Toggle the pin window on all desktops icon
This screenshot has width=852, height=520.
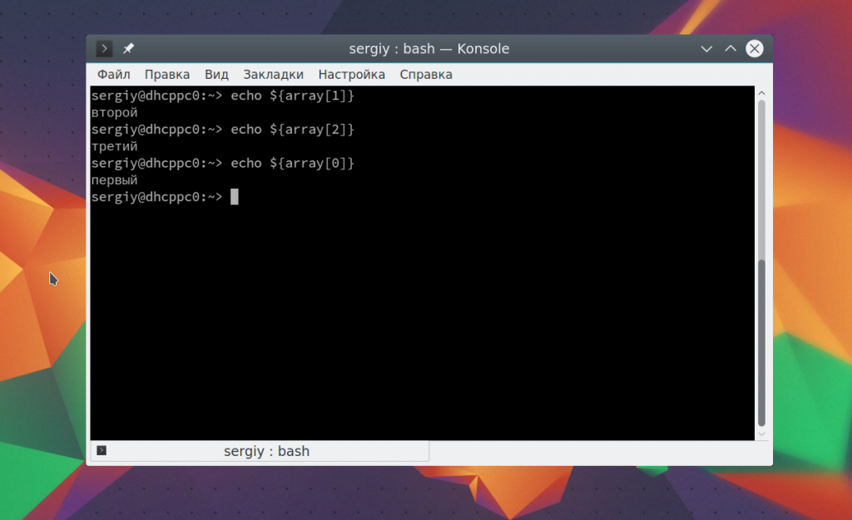coord(128,49)
